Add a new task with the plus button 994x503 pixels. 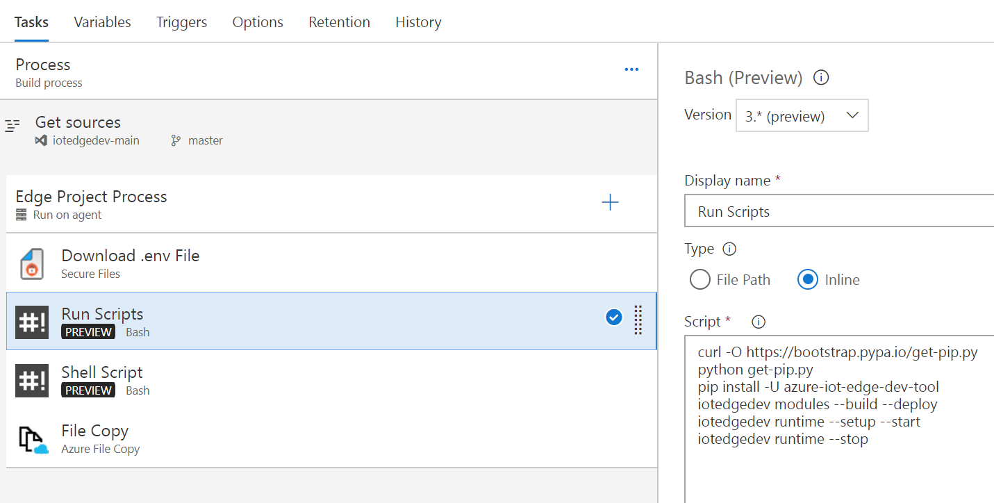(611, 202)
